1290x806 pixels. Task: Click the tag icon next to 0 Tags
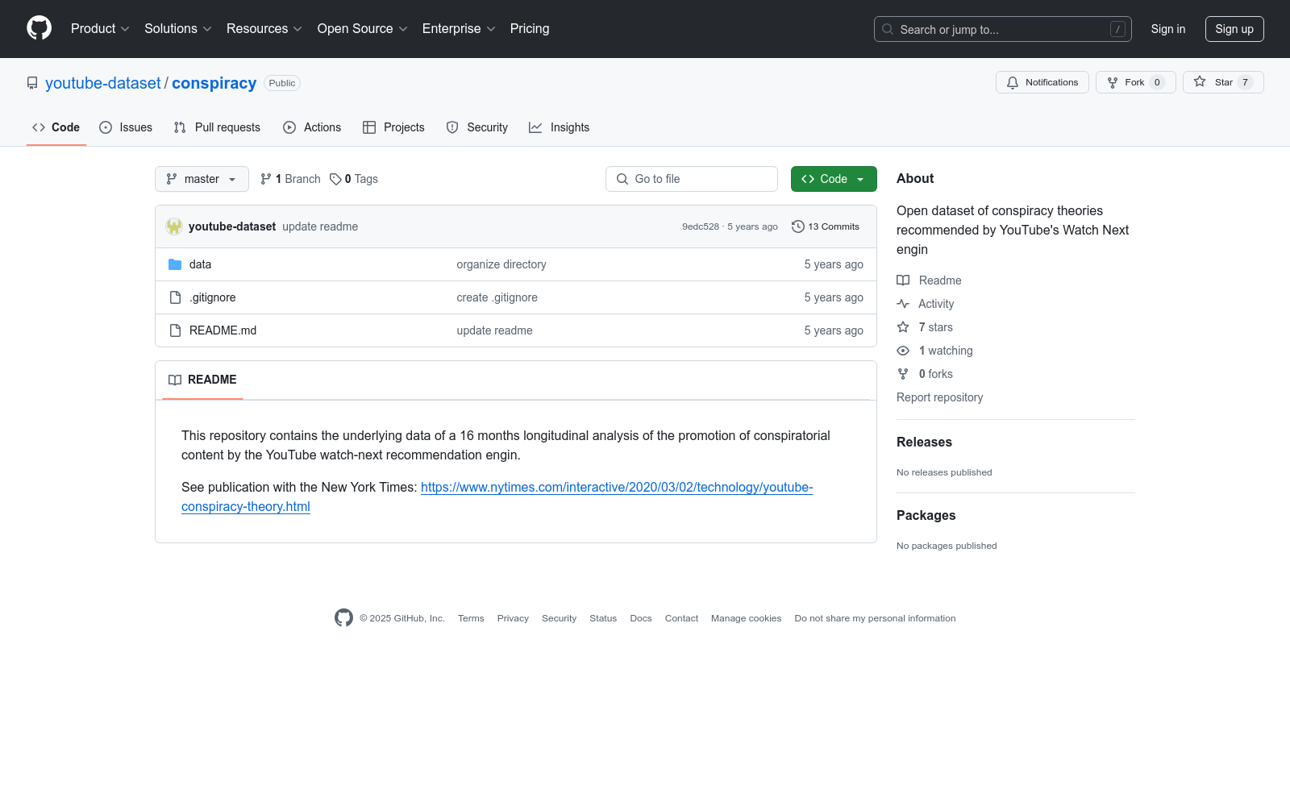point(335,179)
